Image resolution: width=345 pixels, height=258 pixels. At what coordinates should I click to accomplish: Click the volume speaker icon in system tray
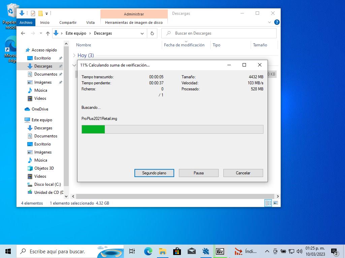(299, 251)
